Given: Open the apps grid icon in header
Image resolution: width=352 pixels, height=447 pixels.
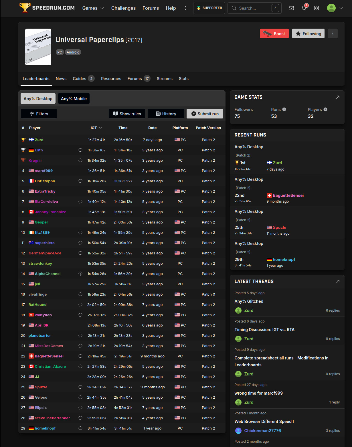Looking at the screenshot, I should [x=317, y=8].
